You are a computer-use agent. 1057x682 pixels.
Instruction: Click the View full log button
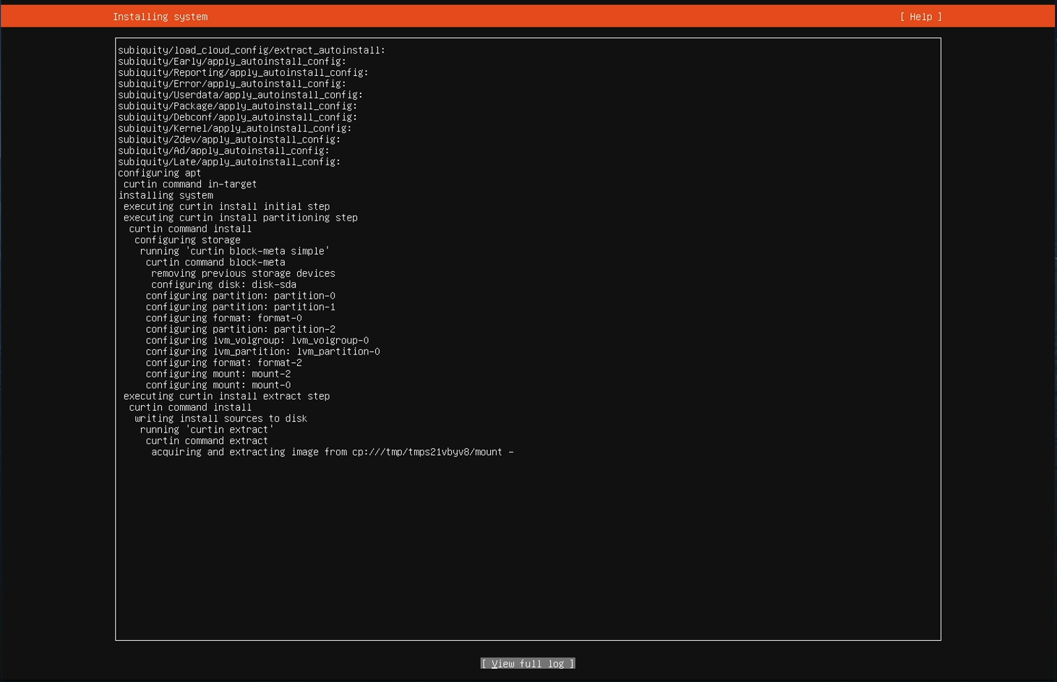(528, 663)
